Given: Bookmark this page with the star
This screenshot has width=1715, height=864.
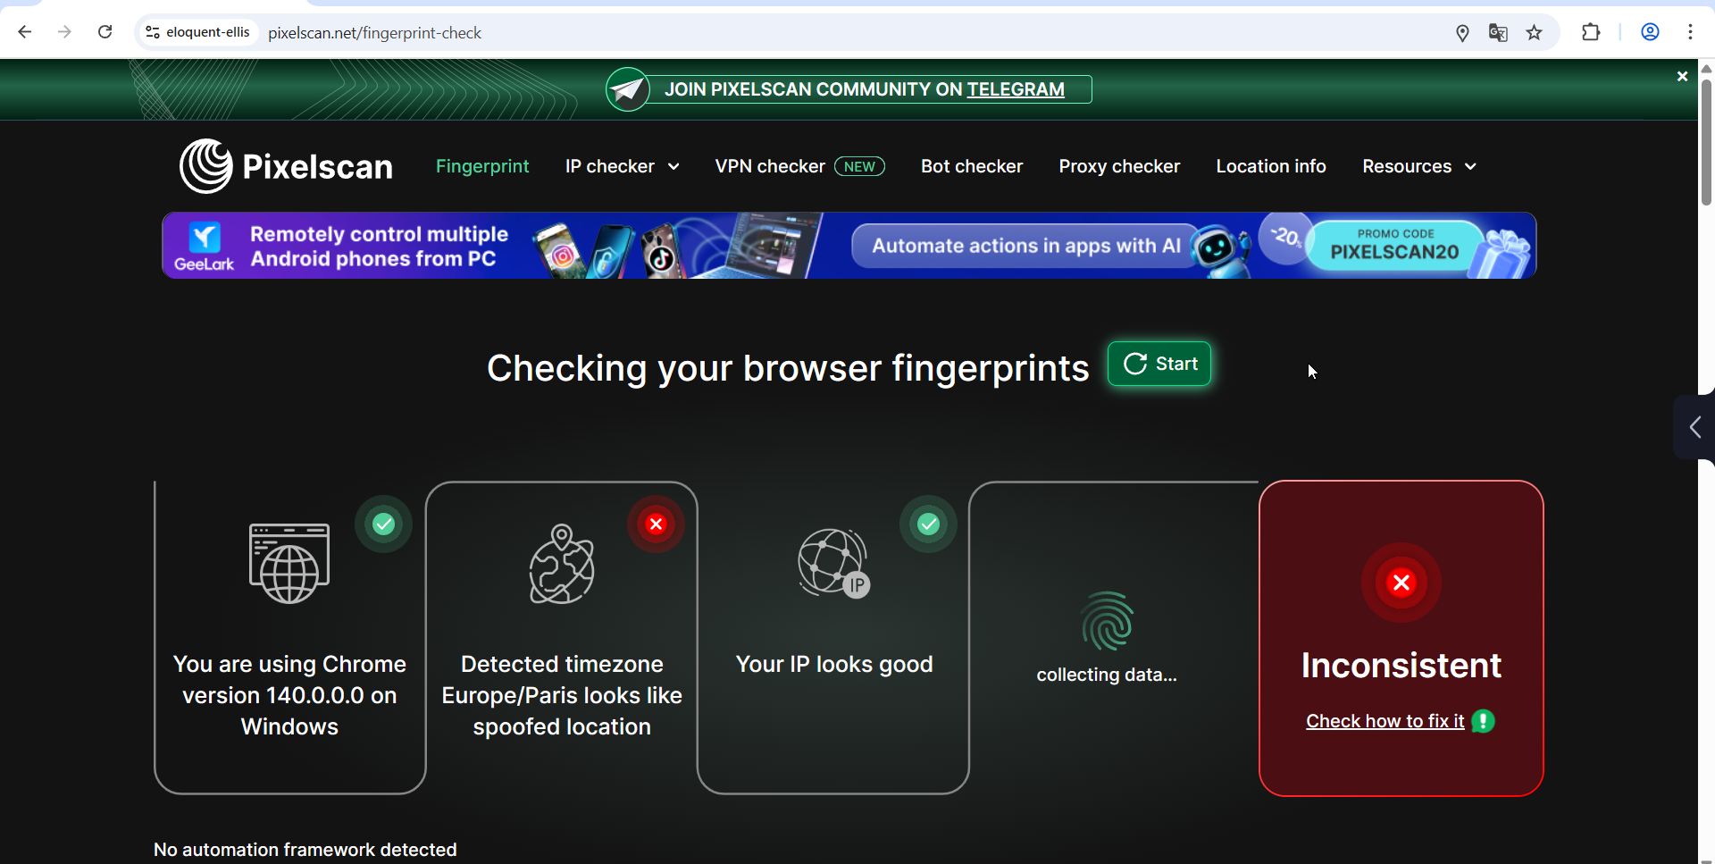Looking at the screenshot, I should tap(1535, 33).
